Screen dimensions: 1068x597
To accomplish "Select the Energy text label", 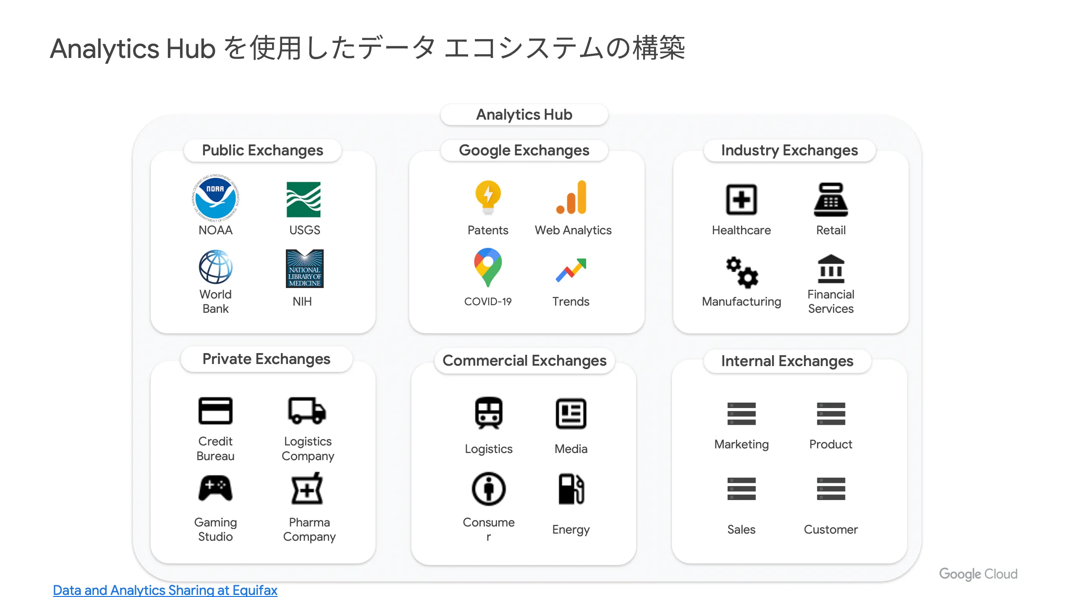I will (571, 529).
